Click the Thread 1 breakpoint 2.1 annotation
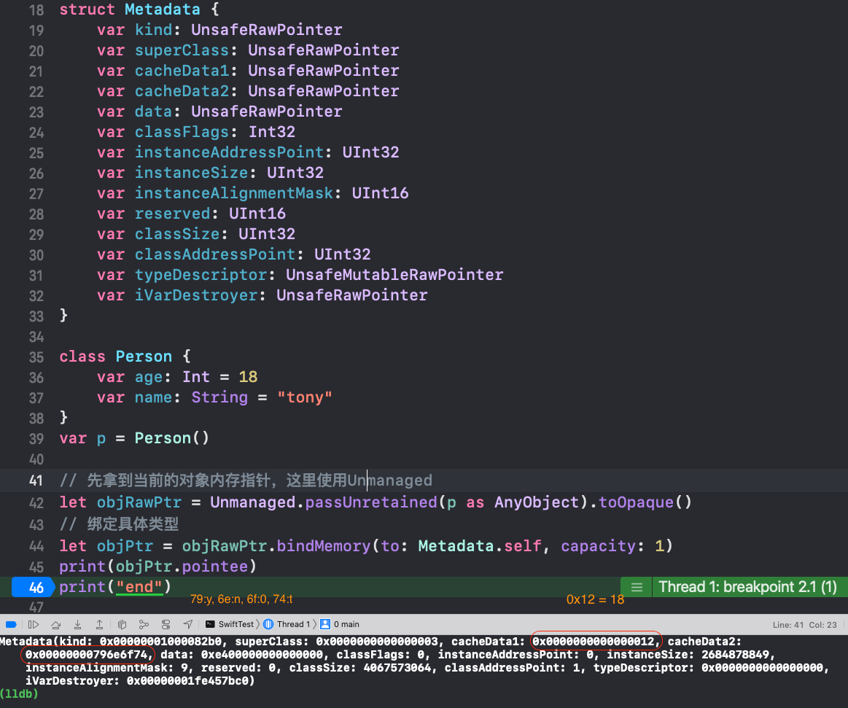Image resolution: width=848 pixels, height=708 pixels. (x=747, y=587)
